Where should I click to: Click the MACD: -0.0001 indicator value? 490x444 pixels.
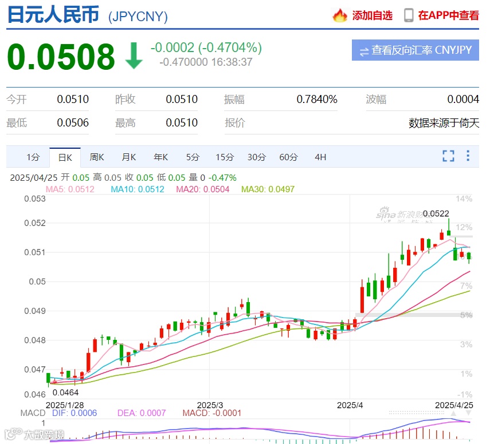tap(212, 413)
